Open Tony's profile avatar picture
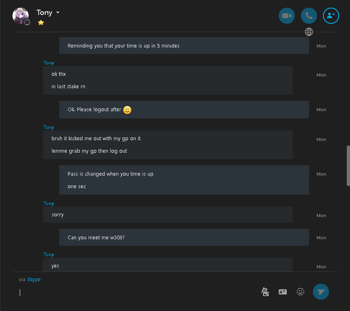Image resolution: width=350 pixels, height=311 pixels. click(x=20, y=16)
